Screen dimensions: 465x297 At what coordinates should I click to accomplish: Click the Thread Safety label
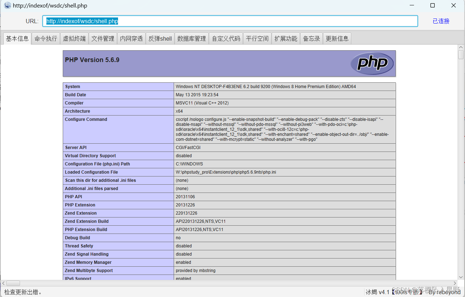[79, 246]
